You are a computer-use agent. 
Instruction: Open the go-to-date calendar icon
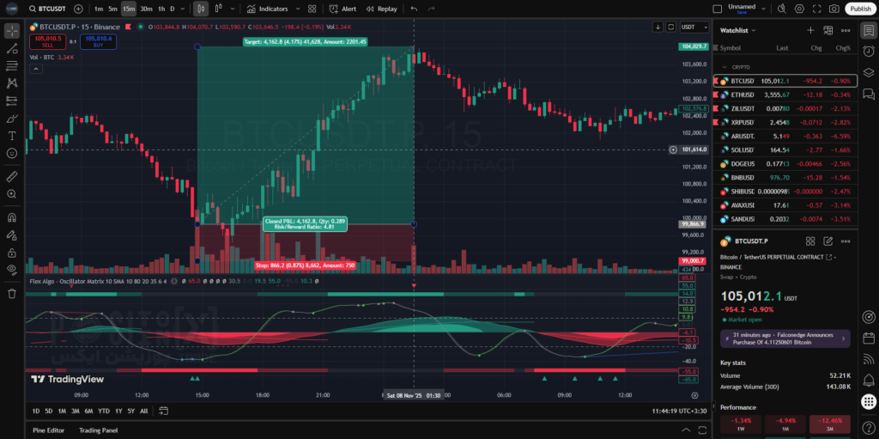pyautogui.click(x=163, y=411)
